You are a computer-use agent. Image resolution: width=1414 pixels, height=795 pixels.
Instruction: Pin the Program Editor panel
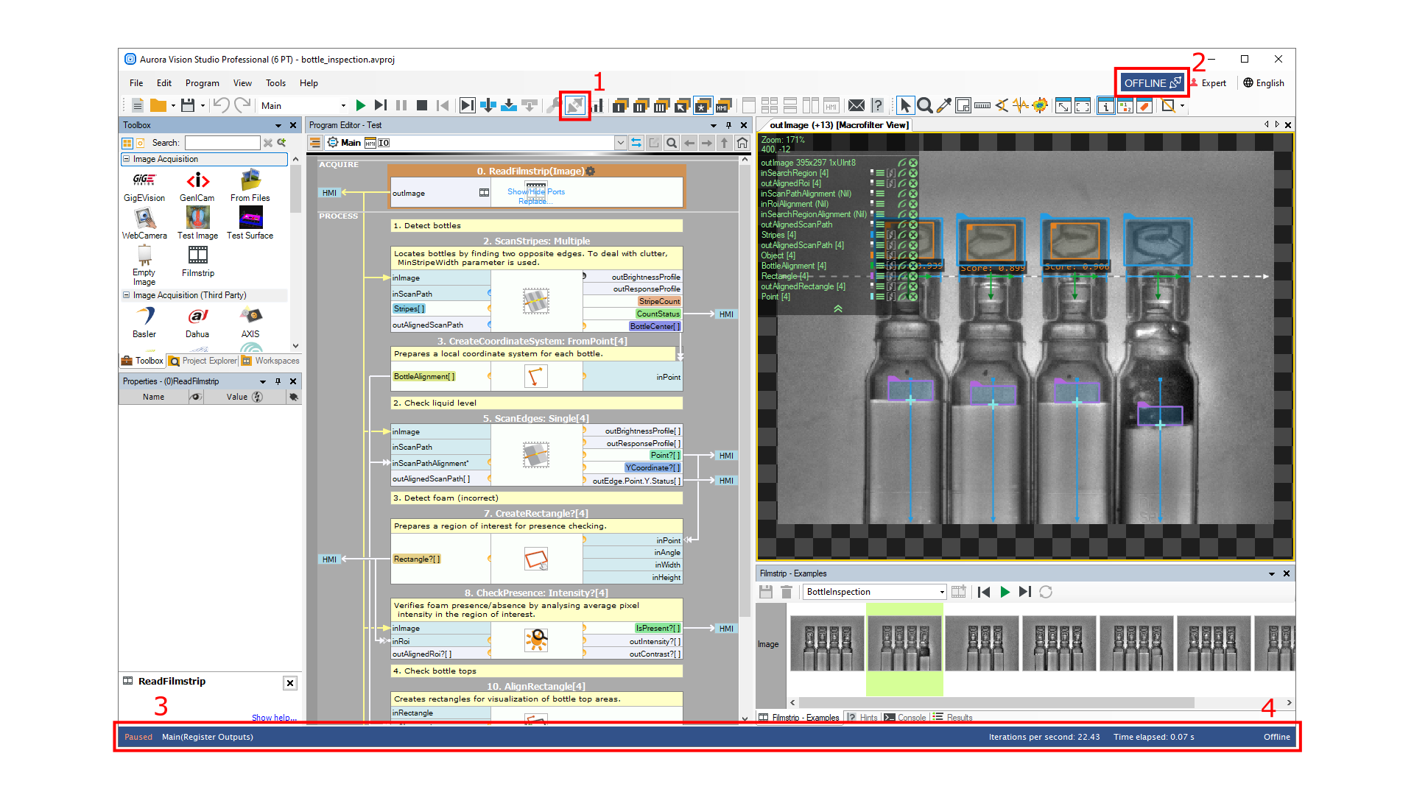728,125
